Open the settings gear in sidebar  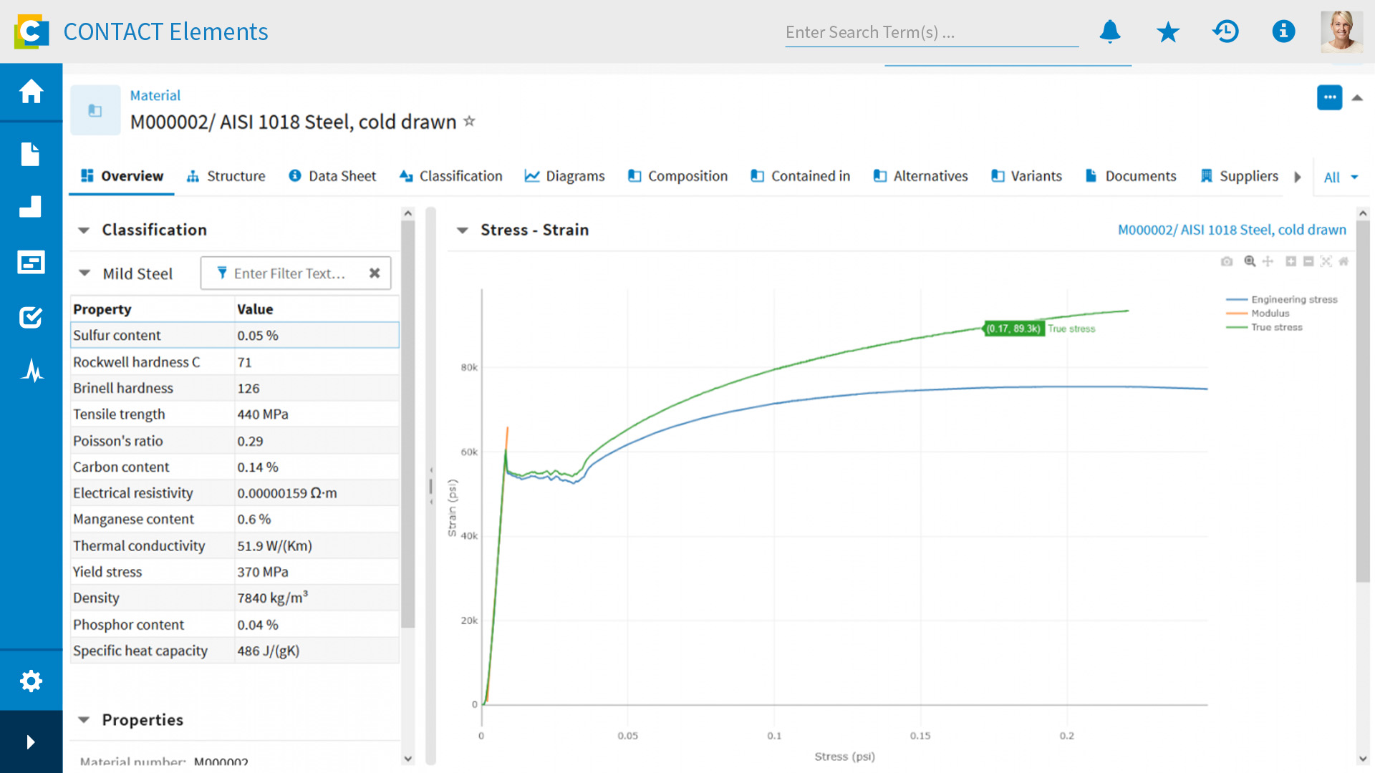(31, 681)
